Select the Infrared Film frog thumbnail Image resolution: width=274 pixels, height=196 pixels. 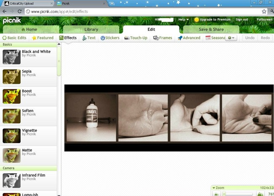(x=11, y=180)
